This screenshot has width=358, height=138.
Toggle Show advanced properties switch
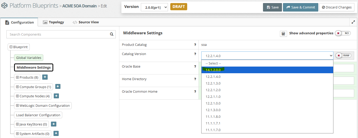(x=343, y=33)
